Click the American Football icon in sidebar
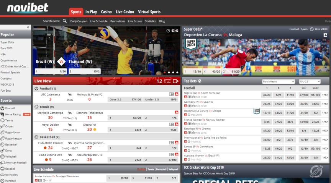Image resolution: width=331 pixels, height=183 pixels. [x=2, y=163]
